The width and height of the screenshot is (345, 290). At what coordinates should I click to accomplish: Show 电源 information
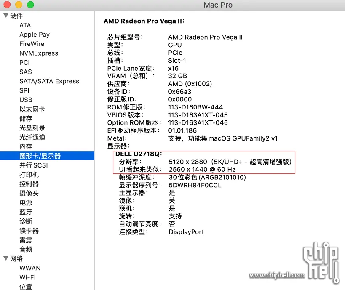tap(26, 202)
